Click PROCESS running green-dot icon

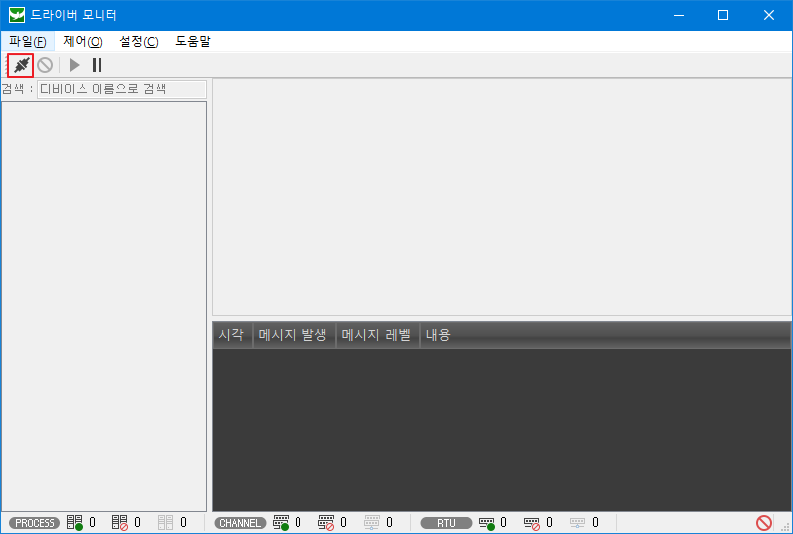[x=75, y=522]
